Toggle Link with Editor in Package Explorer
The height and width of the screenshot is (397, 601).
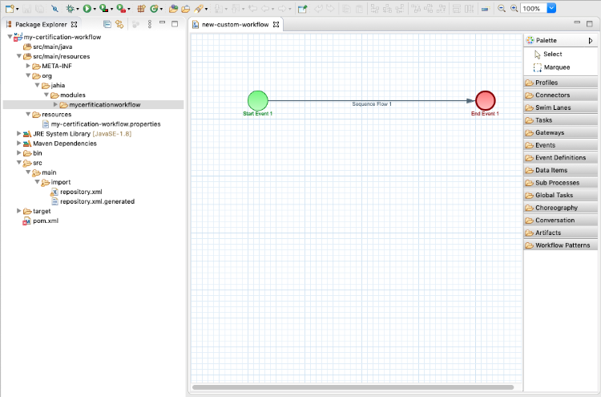pyautogui.click(x=119, y=24)
